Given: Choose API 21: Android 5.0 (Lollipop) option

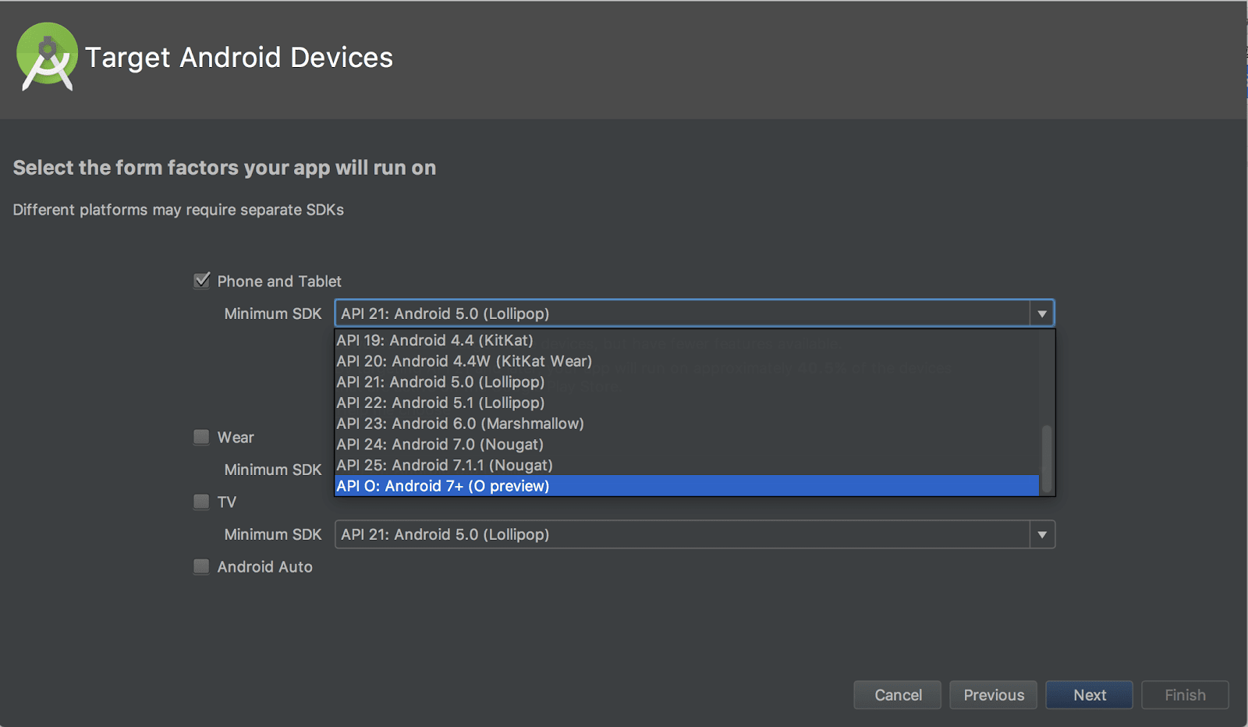Looking at the screenshot, I should (x=441, y=382).
